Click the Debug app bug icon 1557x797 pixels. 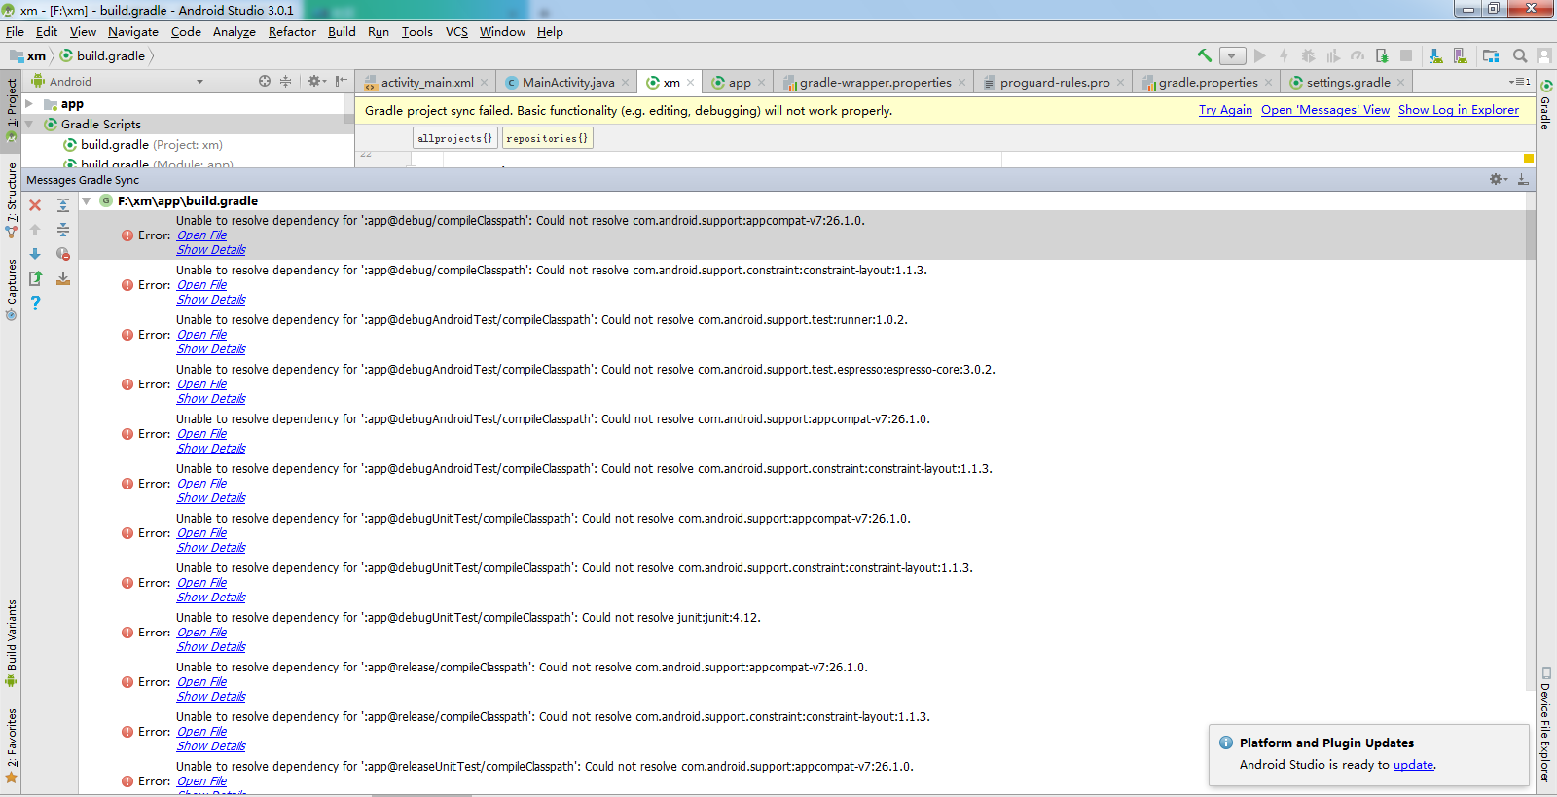1308,55
